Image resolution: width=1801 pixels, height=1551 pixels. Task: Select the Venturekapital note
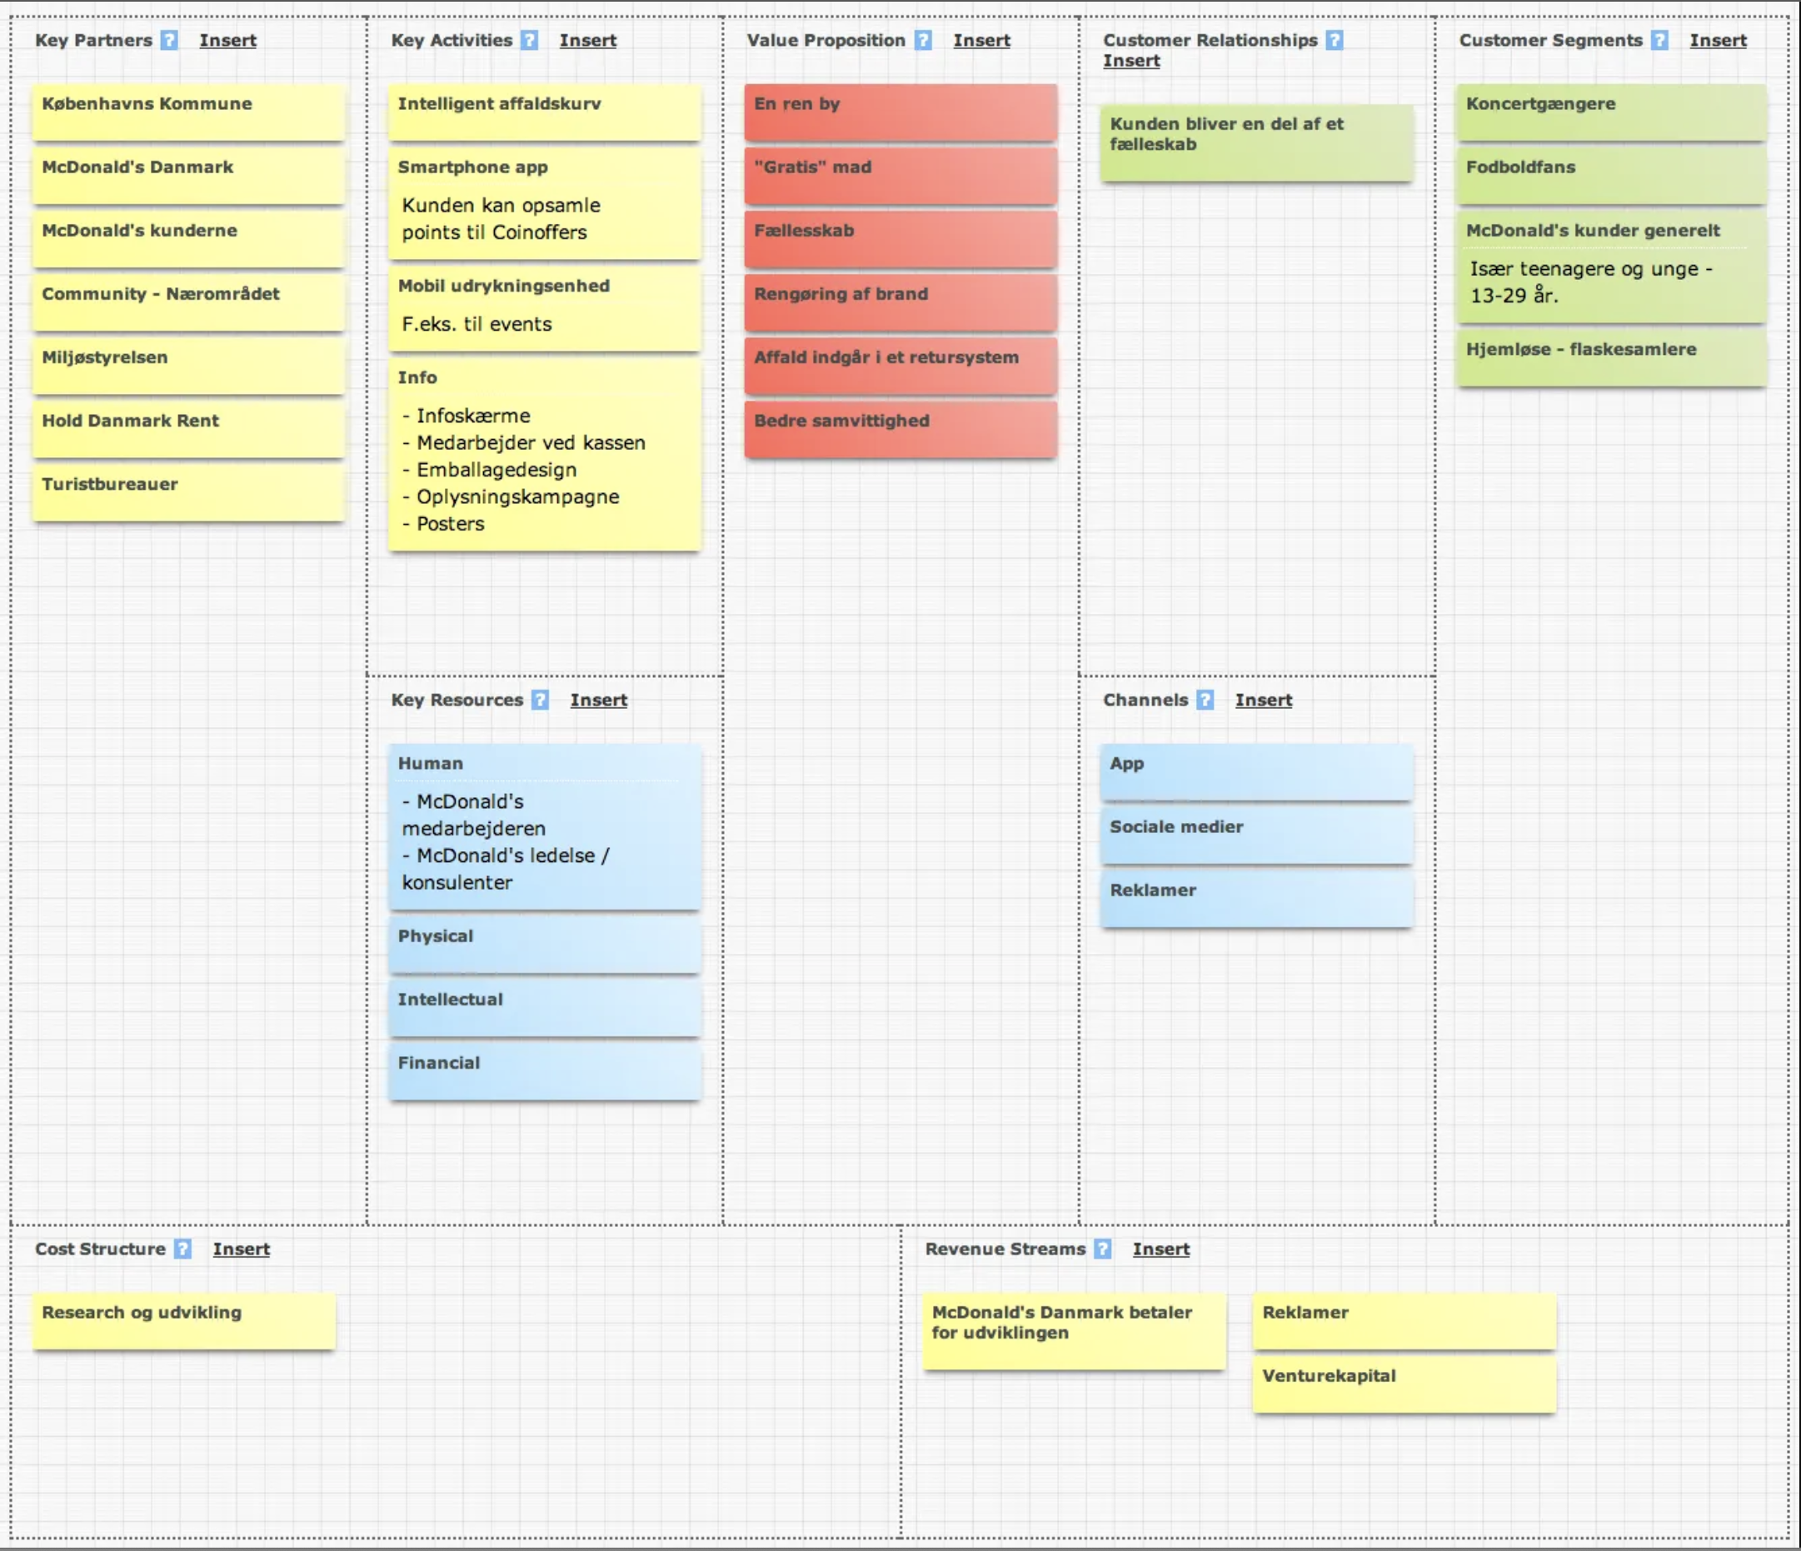point(1404,1385)
